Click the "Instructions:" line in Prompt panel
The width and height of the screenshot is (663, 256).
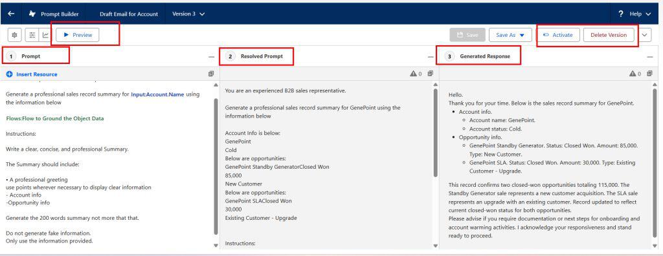(21, 134)
